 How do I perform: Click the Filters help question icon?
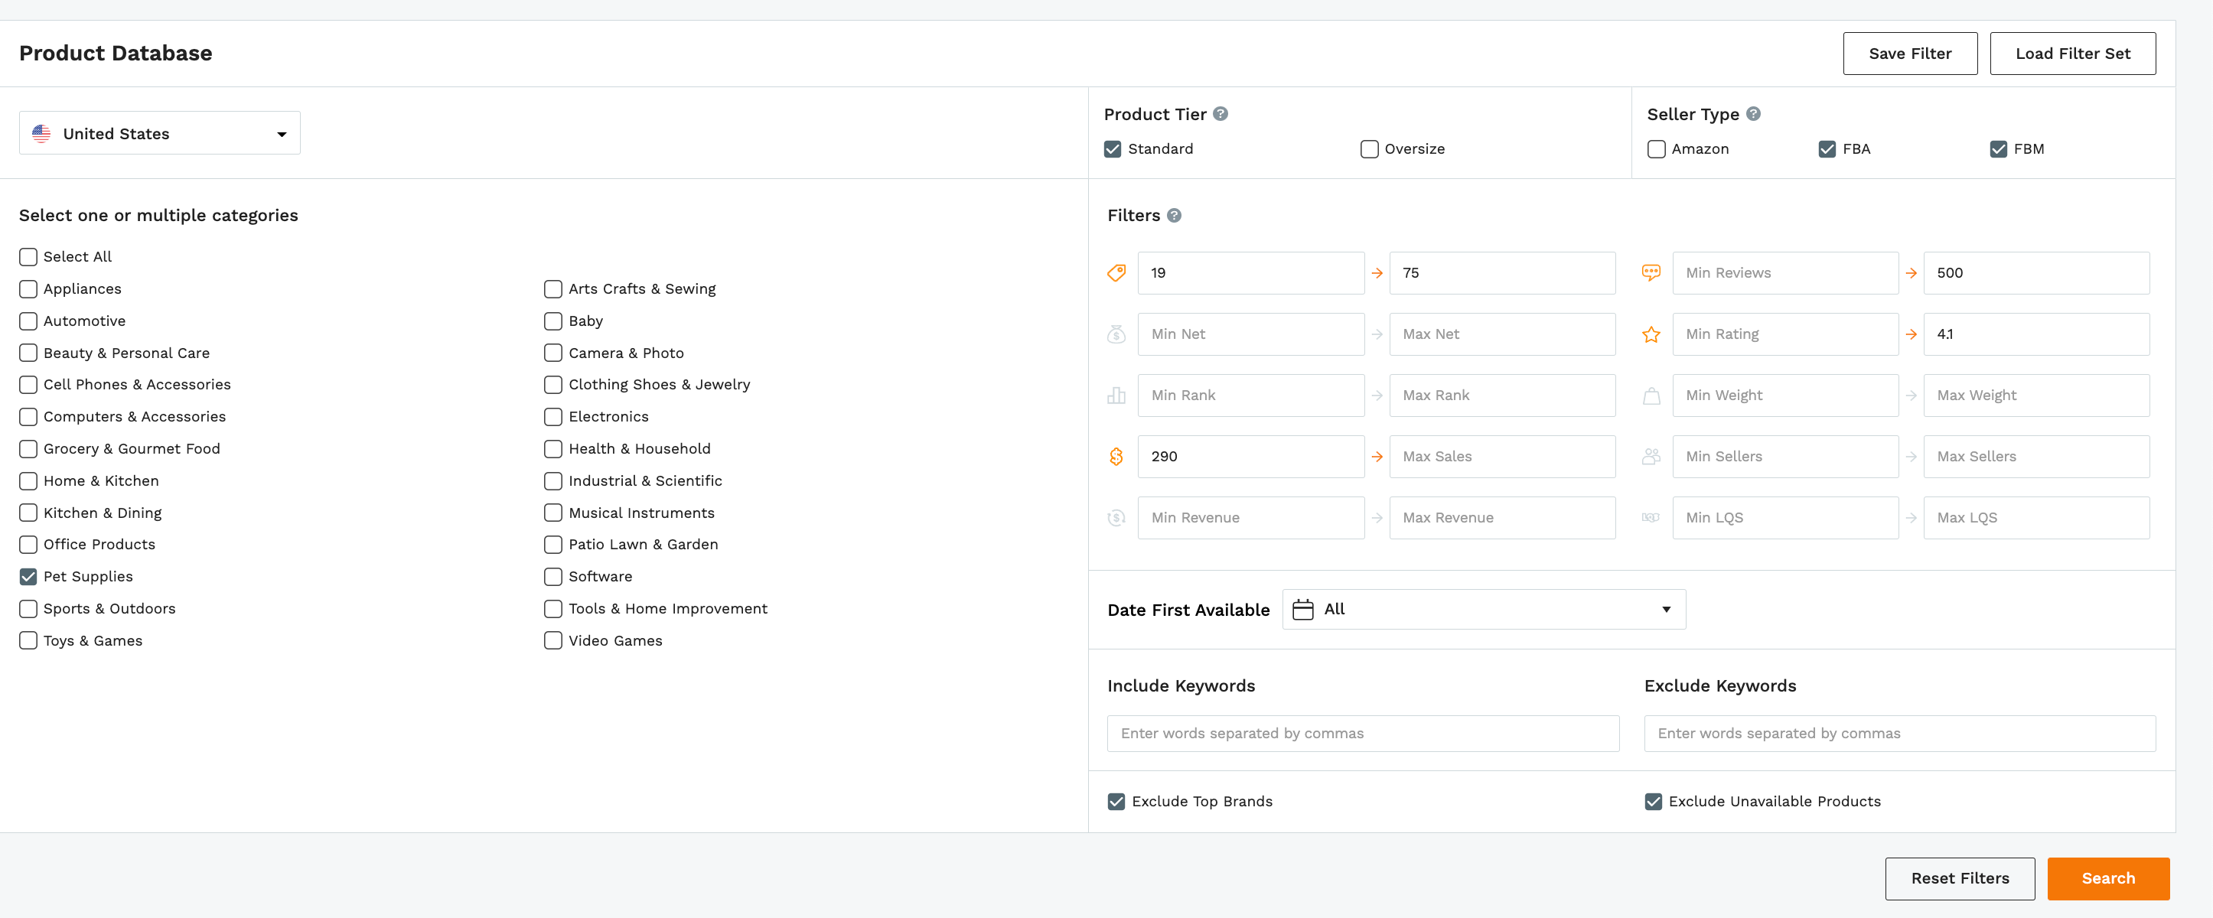(x=1174, y=216)
